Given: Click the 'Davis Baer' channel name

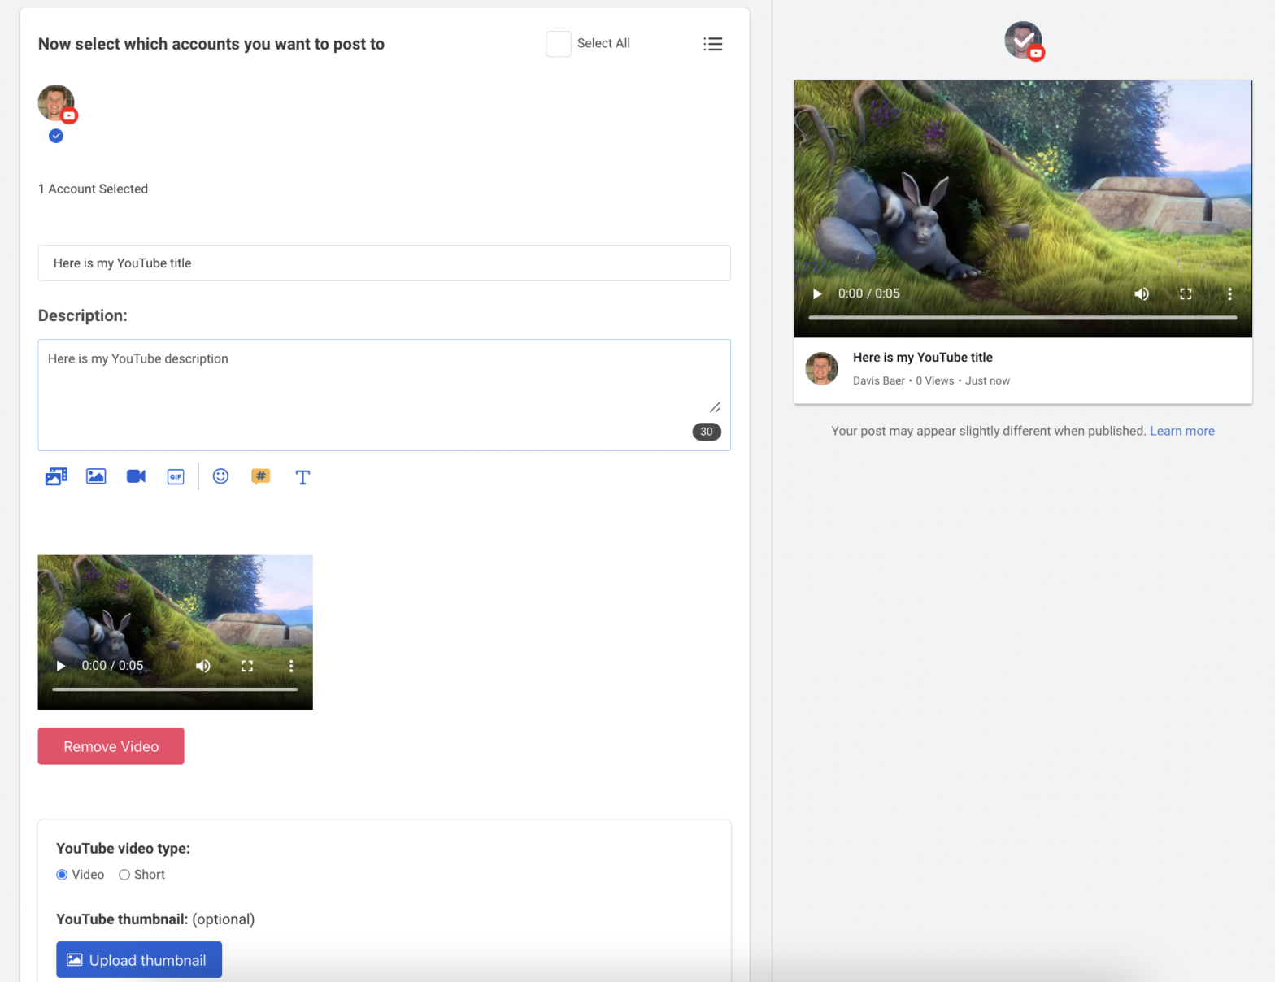Looking at the screenshot, I should click(x=878, y=380).
